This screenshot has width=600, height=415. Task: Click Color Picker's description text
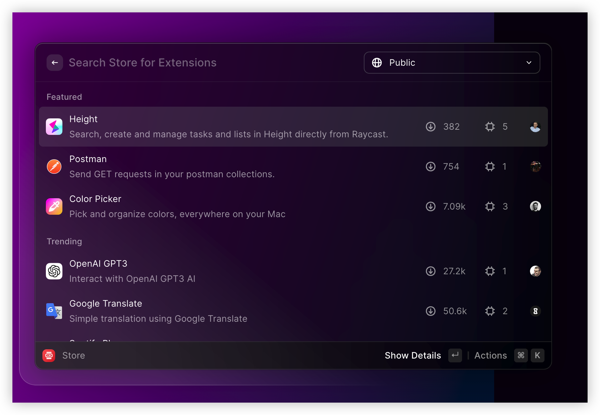point(177,214)
